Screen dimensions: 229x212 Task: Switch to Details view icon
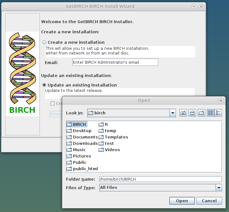218,113
